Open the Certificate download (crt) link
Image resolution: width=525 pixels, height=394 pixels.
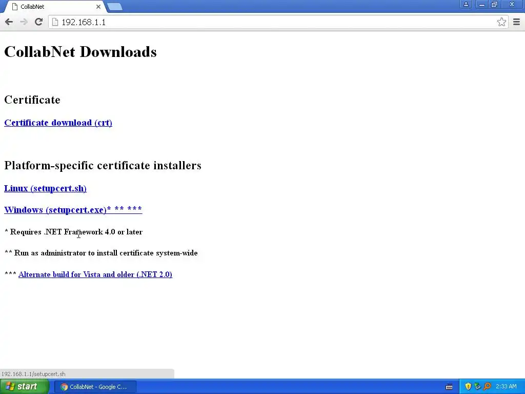point(58,123)
